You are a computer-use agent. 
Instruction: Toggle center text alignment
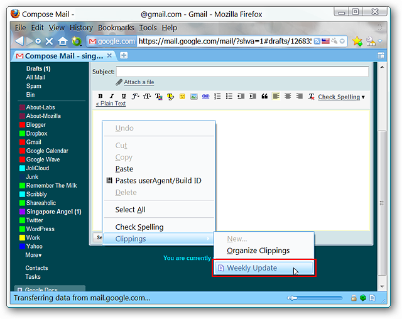pos(288,96)
